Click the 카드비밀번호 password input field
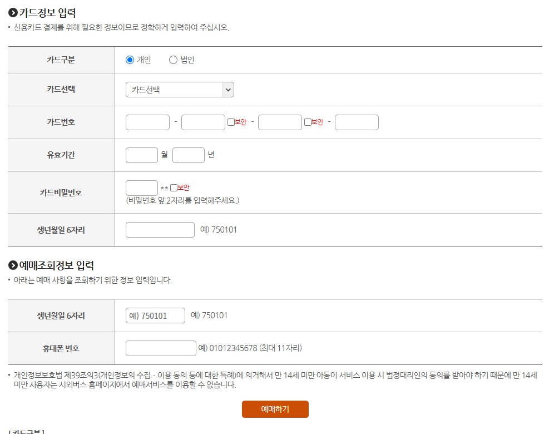Screen dimensions: 554x434 pos(142,187)
